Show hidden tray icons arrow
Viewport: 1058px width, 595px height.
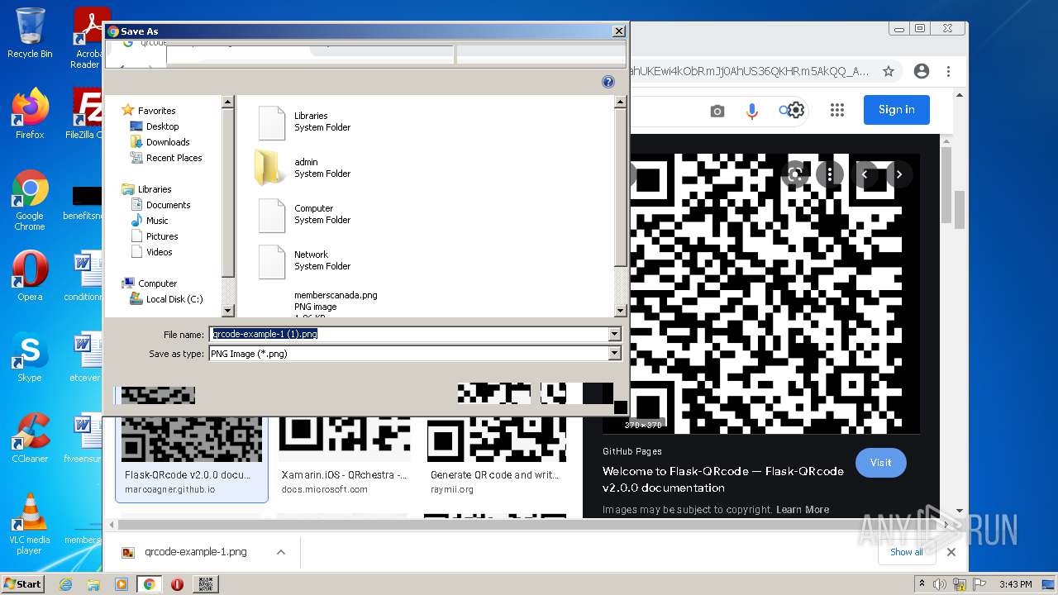[922, 584]
